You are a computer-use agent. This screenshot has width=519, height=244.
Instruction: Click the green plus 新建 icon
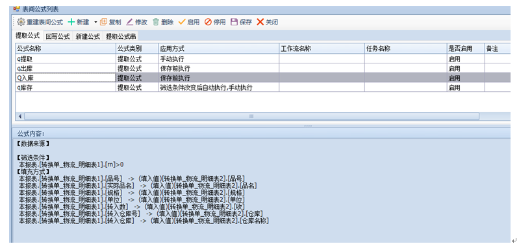(x=71, y=22)
